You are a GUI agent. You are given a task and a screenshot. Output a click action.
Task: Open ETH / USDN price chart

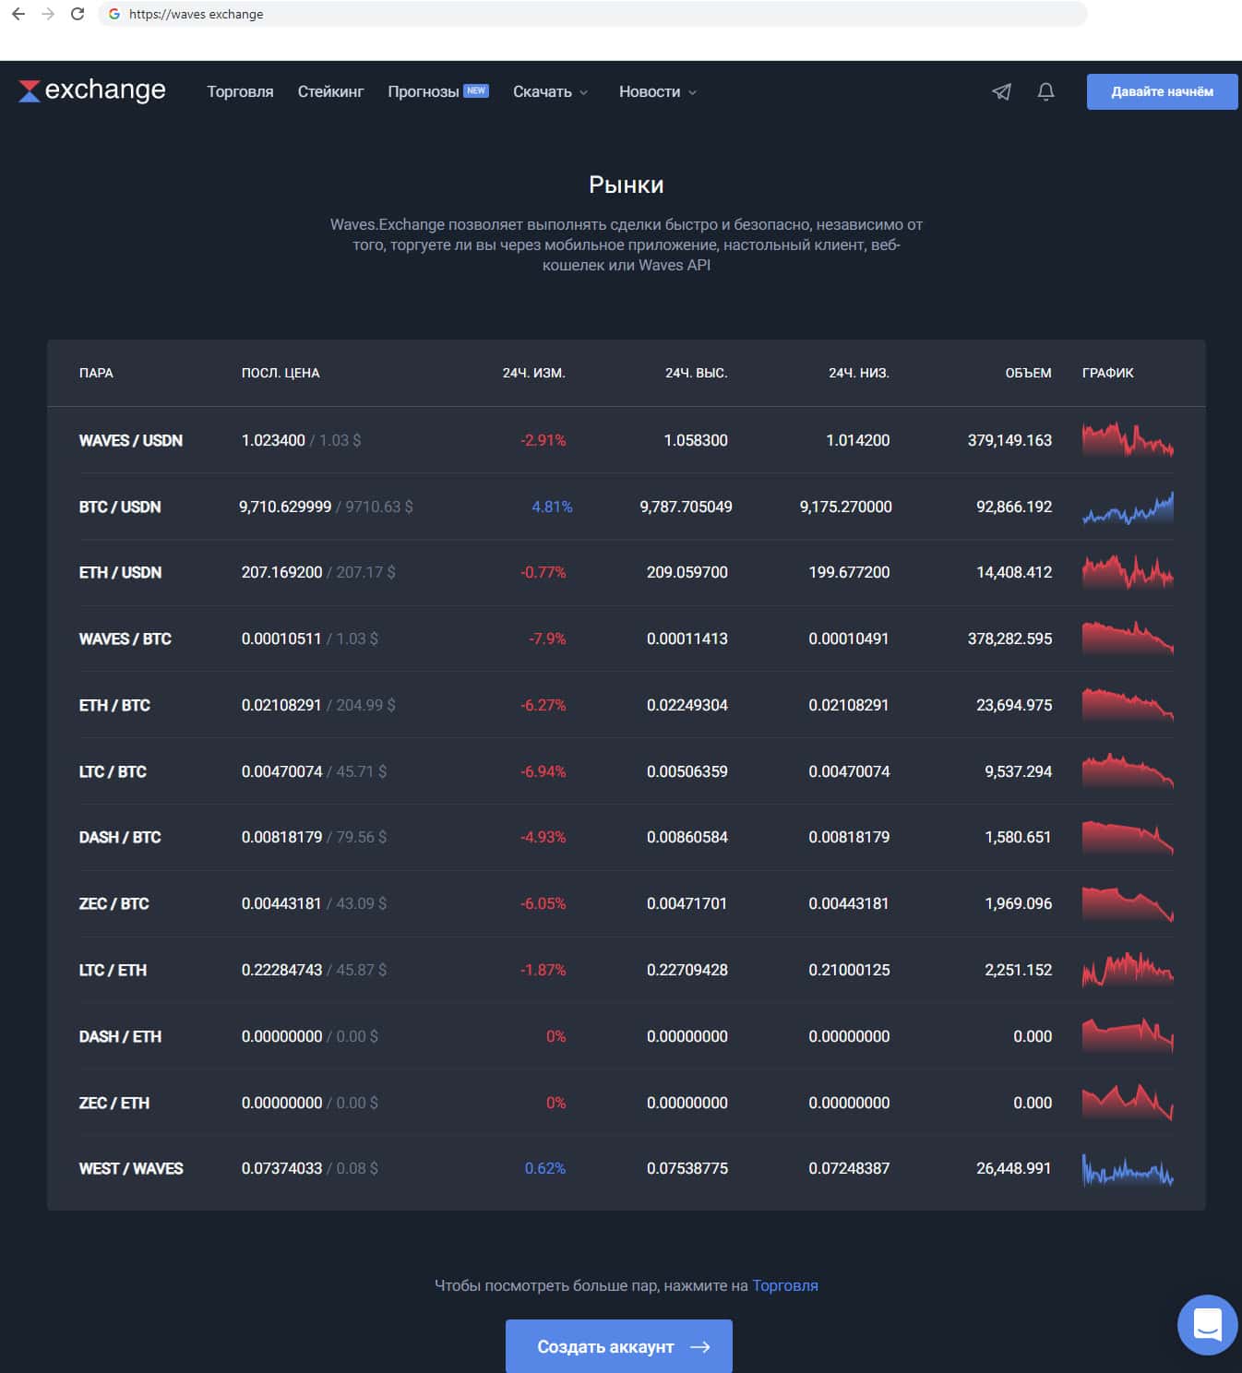(x=1128, y=572)
